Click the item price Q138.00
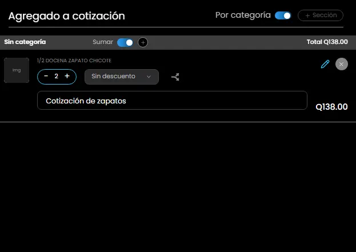The image size is (356, 252). pos(331,107)
